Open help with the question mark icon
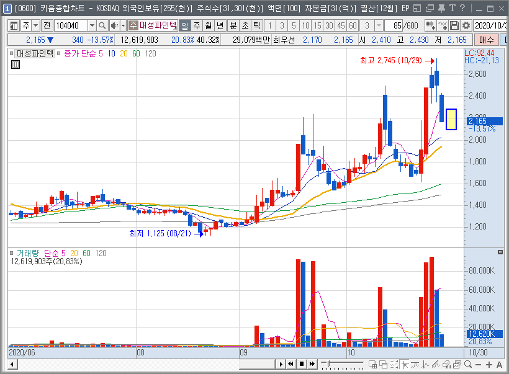Viewport: 509px width, 374px height. [x=463, y=8]
